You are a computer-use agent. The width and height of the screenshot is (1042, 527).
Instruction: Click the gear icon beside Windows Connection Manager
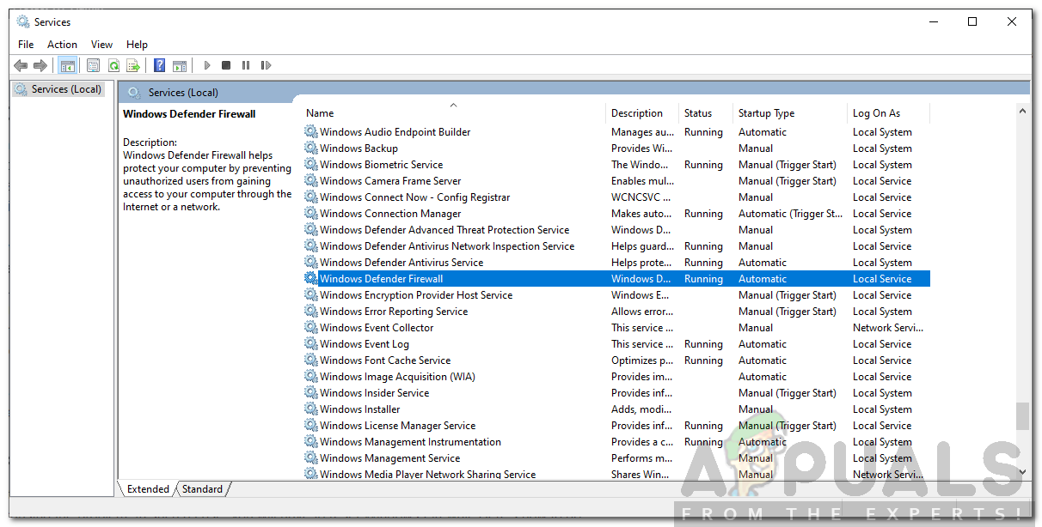click(x=311, y=214)
